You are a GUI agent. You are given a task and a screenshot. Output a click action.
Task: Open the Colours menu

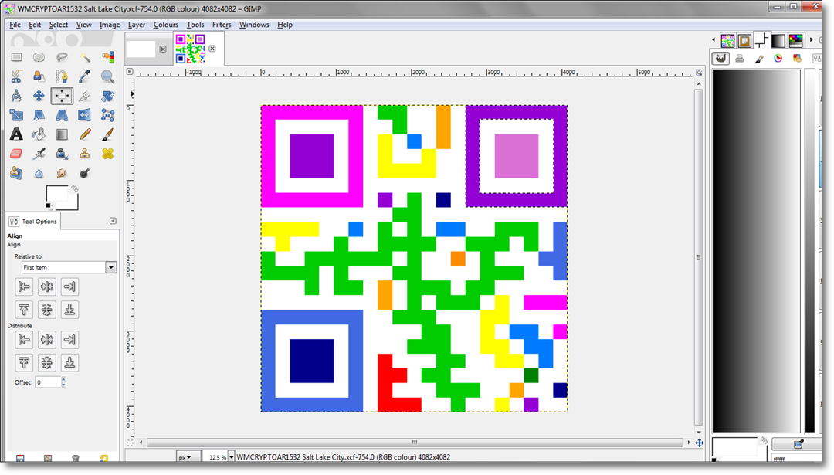click(x=165, y=25)
